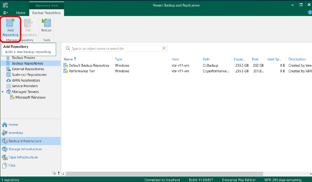
Task: Clear the search field with the X
Action: 164,48
